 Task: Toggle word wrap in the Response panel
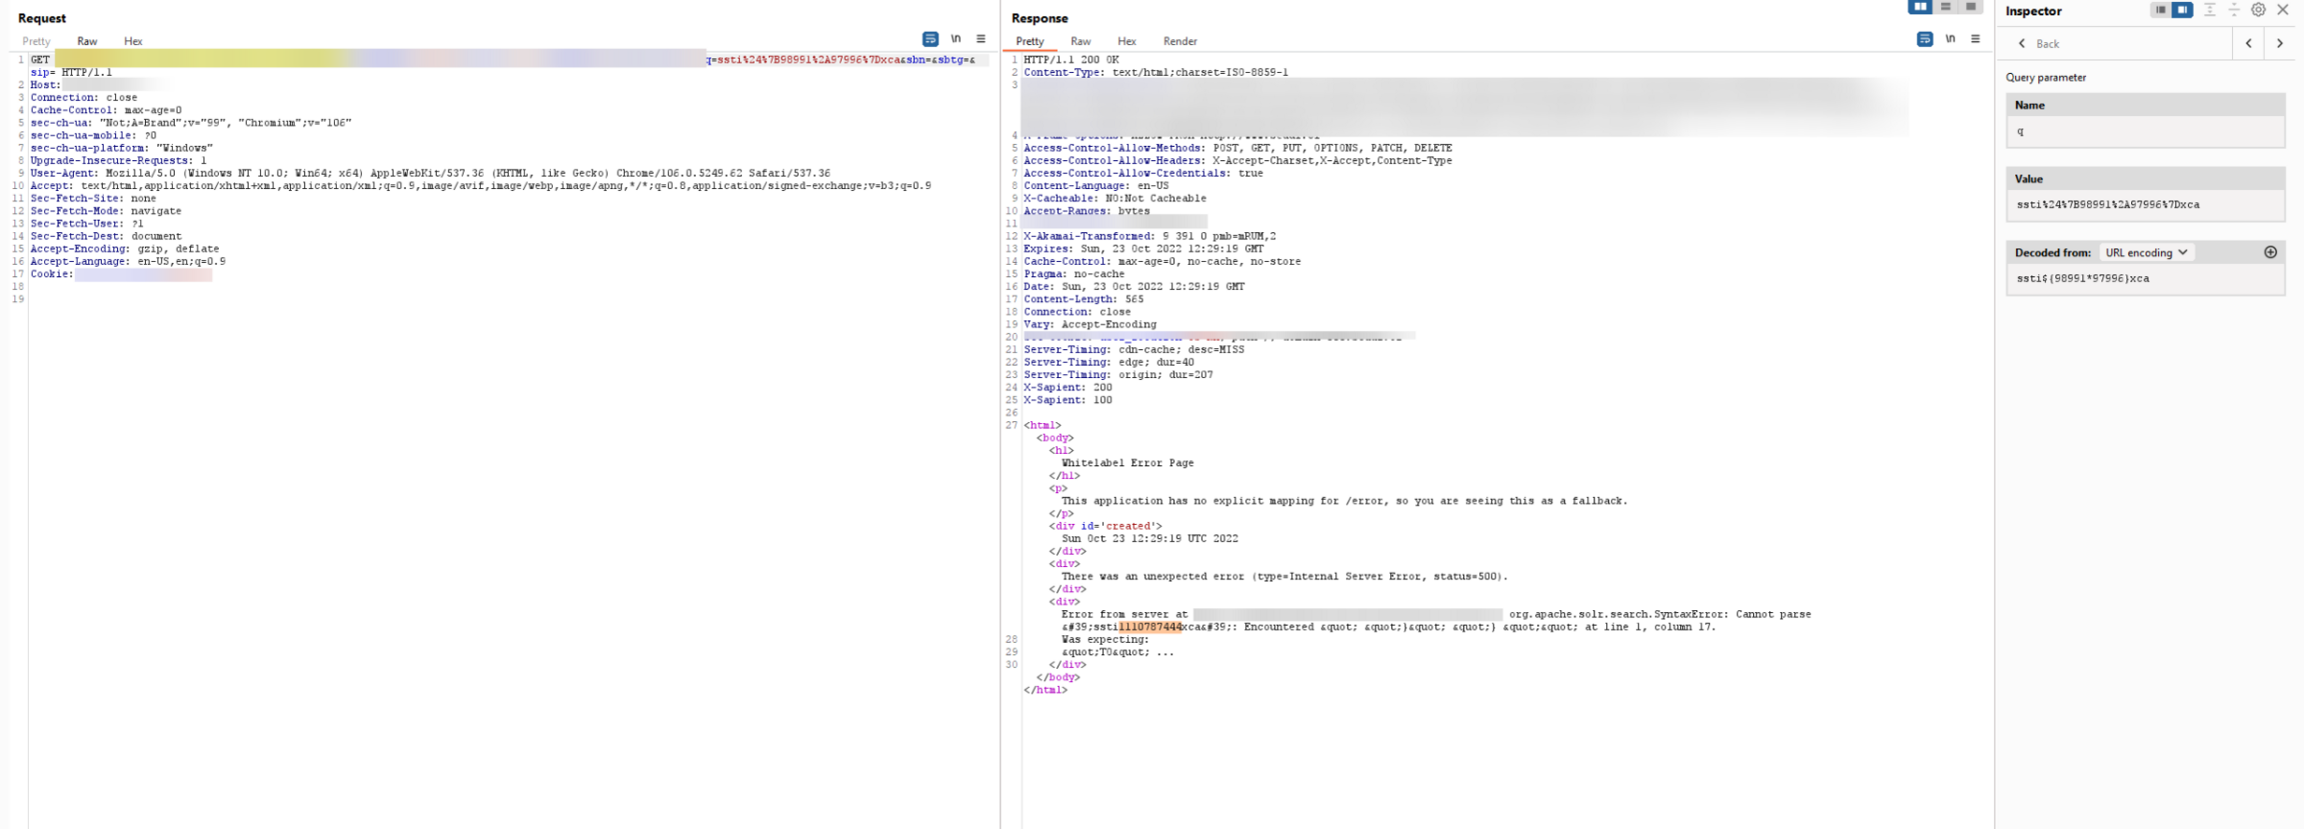click(x=1924, y=39)
